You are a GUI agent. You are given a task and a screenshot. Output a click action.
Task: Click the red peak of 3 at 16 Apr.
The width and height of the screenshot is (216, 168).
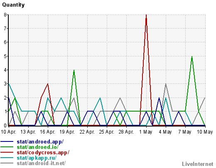(x=48, y=84)
